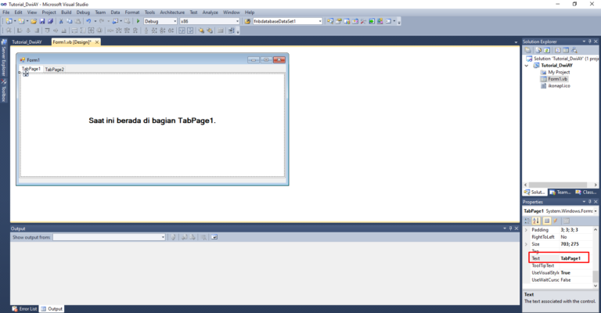Click the View Code icon in Solution Explorer
601x313 pixels.
click(558, 50)
